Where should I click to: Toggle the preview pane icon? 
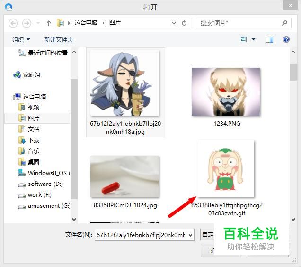point(269,39)
